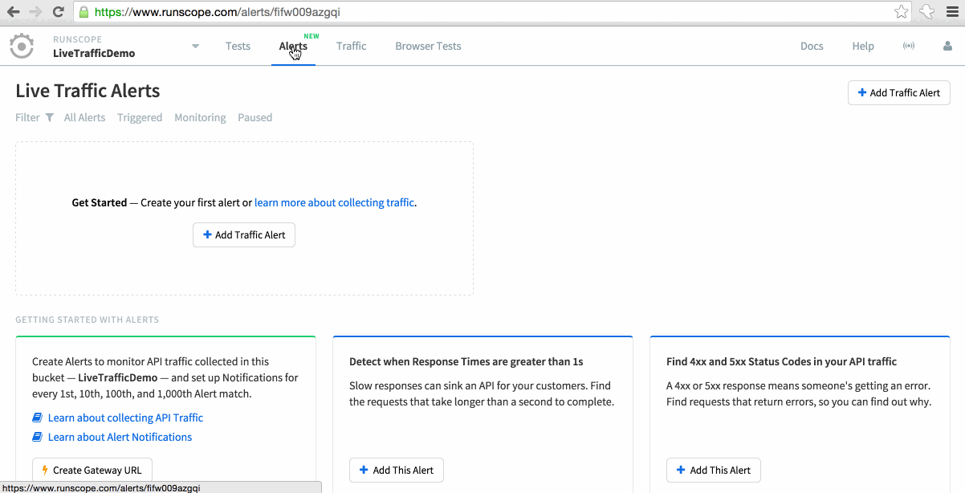Click the Create Gateway URL button

point(92,470)
